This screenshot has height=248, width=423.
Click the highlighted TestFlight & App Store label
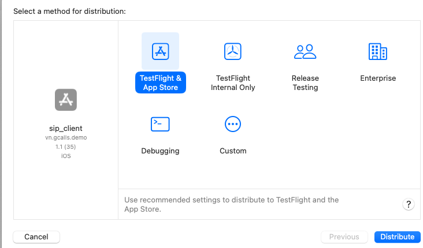[161, 83]
